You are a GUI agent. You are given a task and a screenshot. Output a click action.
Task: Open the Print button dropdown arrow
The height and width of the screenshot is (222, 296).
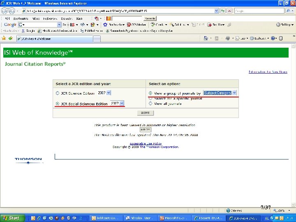233,38
